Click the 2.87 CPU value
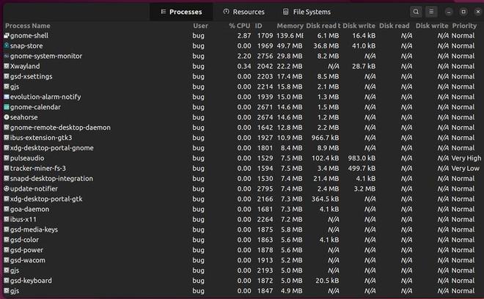The image size is (484, 299). coord(244,35)
